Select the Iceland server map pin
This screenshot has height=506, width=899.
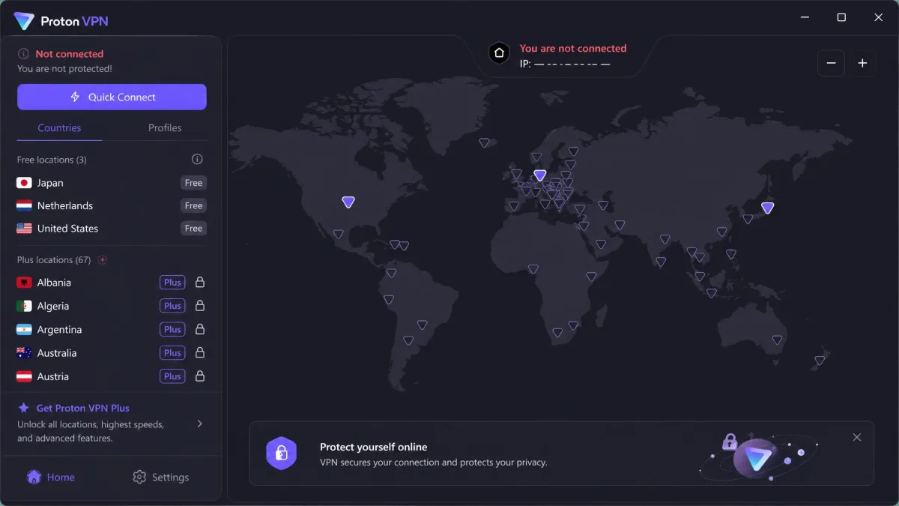pyautogui.click(x=484, y=142)
